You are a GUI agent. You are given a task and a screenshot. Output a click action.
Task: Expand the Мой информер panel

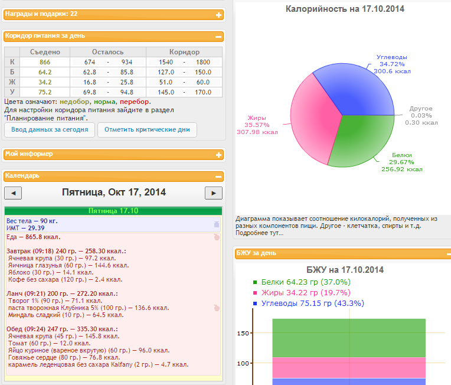point(218,155)
